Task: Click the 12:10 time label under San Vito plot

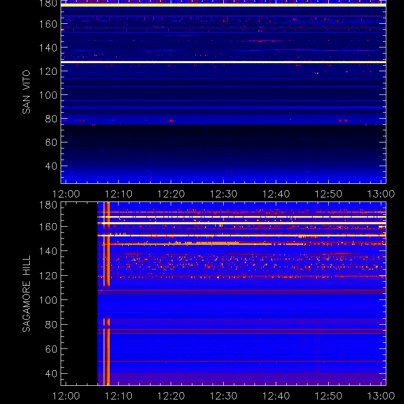Action: [x=119, y=194]
